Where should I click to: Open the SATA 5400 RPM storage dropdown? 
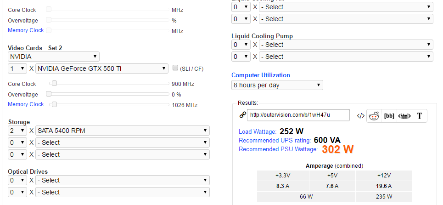pyautogui.click(x=122, y=131)
